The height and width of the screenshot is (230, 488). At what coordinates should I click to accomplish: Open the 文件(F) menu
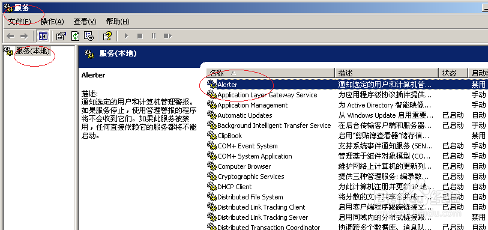tap(20, 22)
